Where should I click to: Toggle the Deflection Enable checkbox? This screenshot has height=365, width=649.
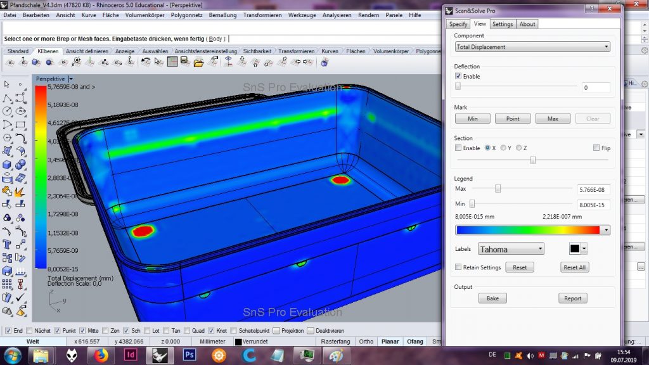point(458,76)
